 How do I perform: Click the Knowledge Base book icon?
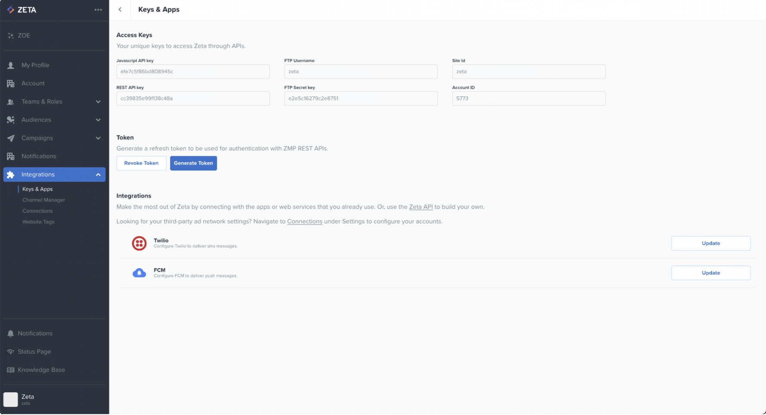coord(11,370)
